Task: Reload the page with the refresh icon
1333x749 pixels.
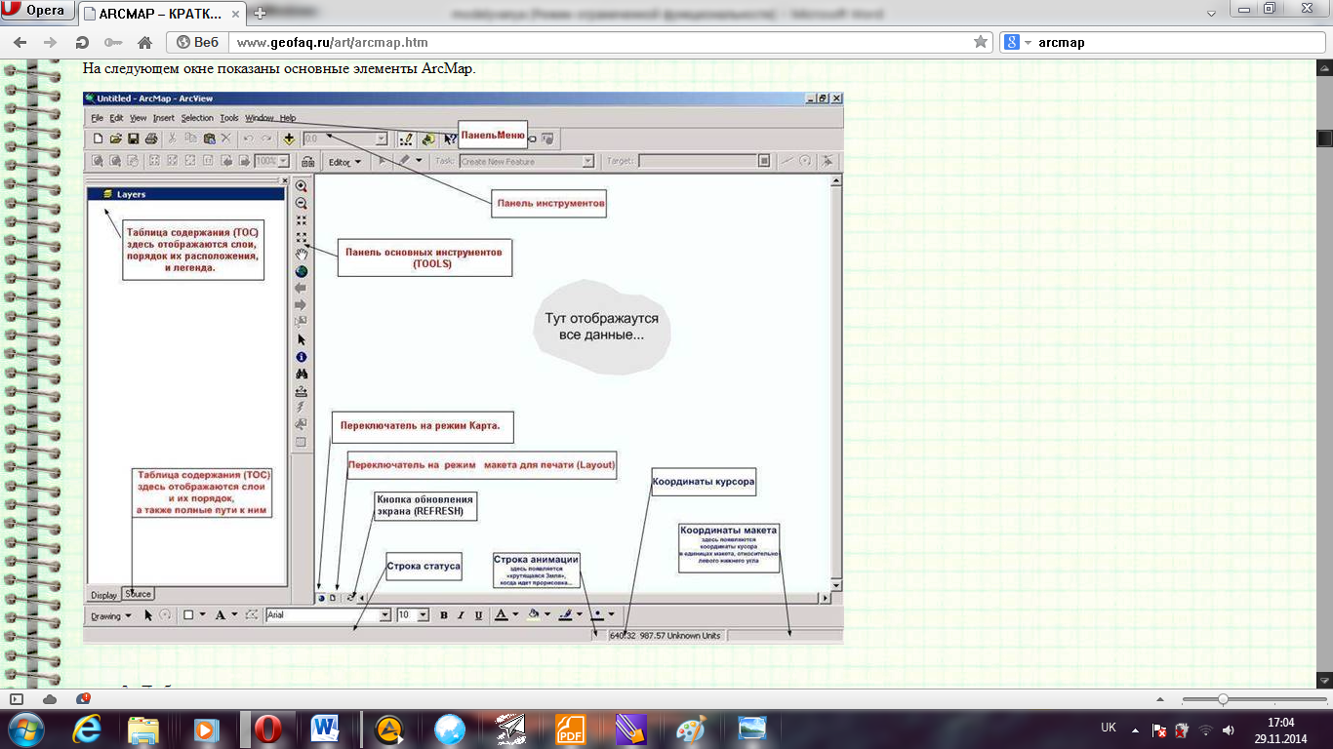Action: [82, 43]
